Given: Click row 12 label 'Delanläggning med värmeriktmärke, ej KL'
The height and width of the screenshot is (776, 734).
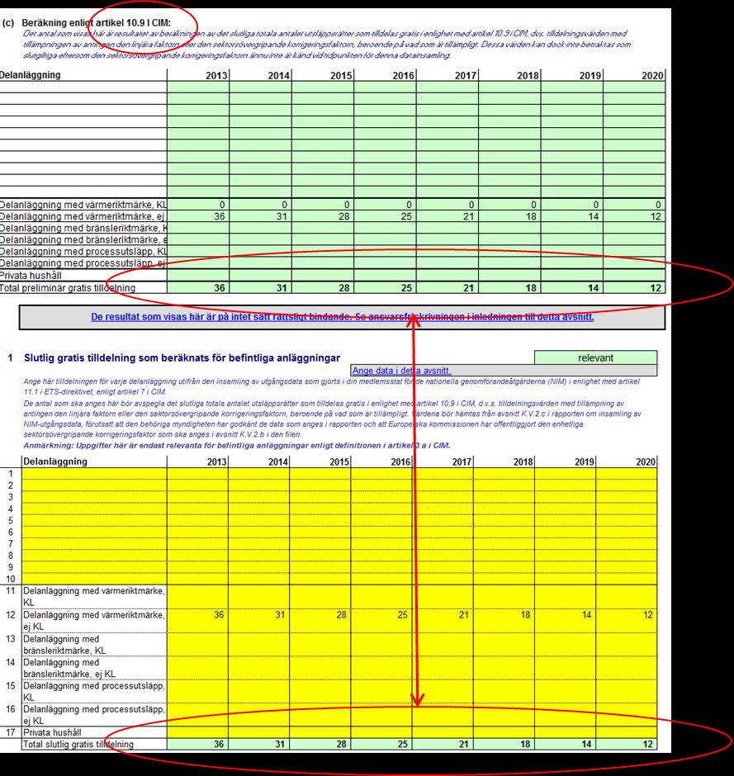Looking at the screenshot, I should tap(94, 621).
